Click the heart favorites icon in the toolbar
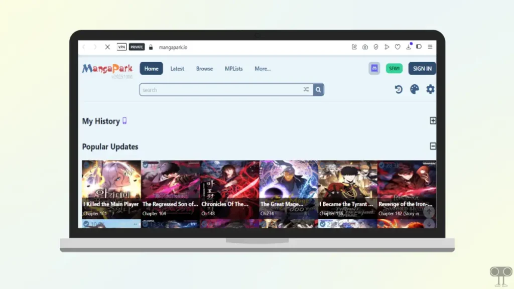514x289 pixels. (397, 47)
